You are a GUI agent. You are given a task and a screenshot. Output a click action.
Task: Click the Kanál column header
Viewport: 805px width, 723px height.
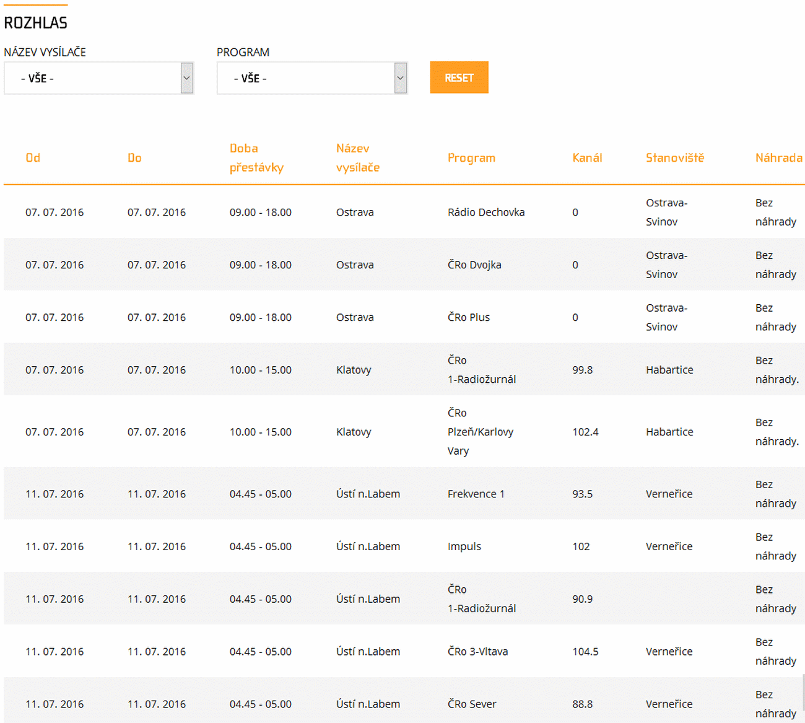pyautogui.click(x=587, y=158)
